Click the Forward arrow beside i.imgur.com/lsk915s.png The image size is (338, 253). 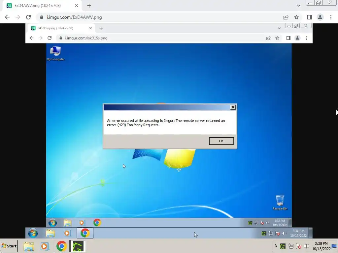coord(41,38)
